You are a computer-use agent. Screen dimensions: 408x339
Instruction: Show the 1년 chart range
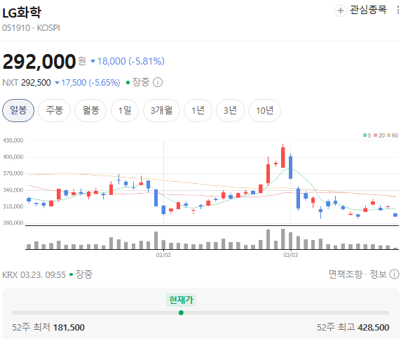tap(198, 110)
